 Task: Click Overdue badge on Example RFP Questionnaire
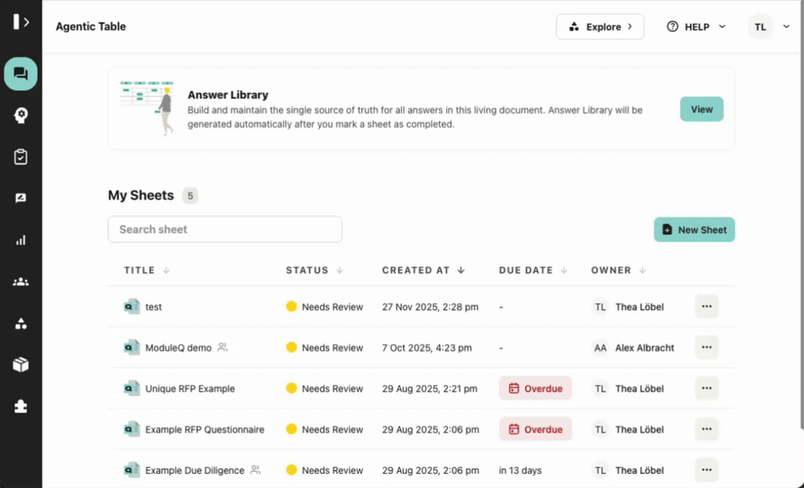coord(535,429)
